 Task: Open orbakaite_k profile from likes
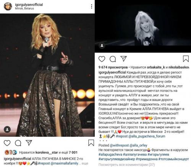tap(156, 67)
